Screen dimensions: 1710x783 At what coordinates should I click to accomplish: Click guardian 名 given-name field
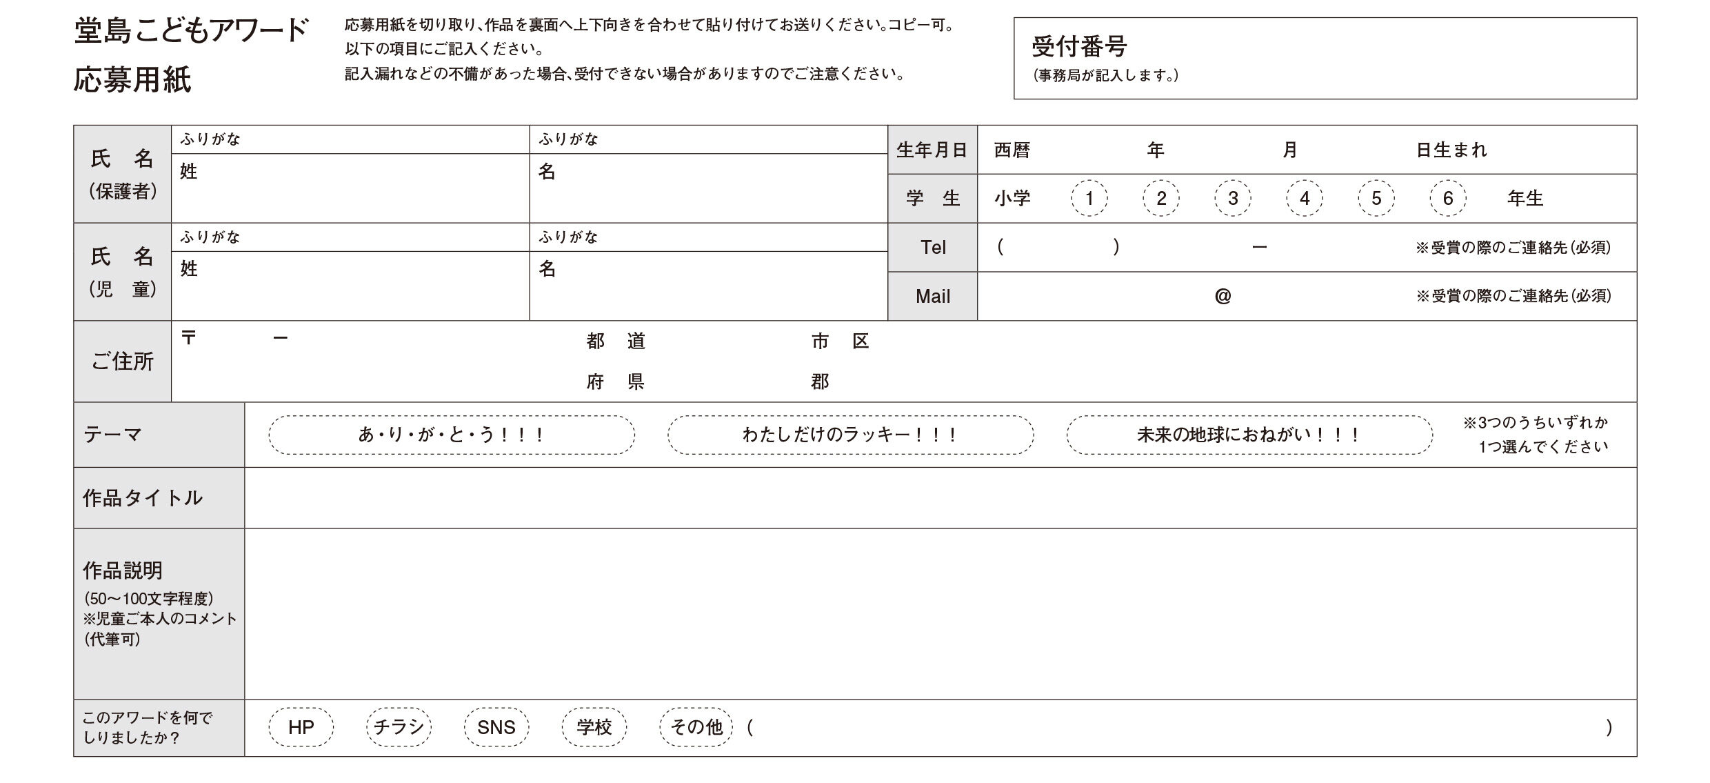tap(708, 188)
